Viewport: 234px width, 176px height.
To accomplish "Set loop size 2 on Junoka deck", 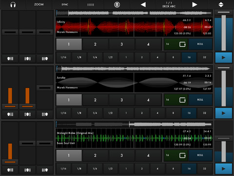I will [142, 113].
